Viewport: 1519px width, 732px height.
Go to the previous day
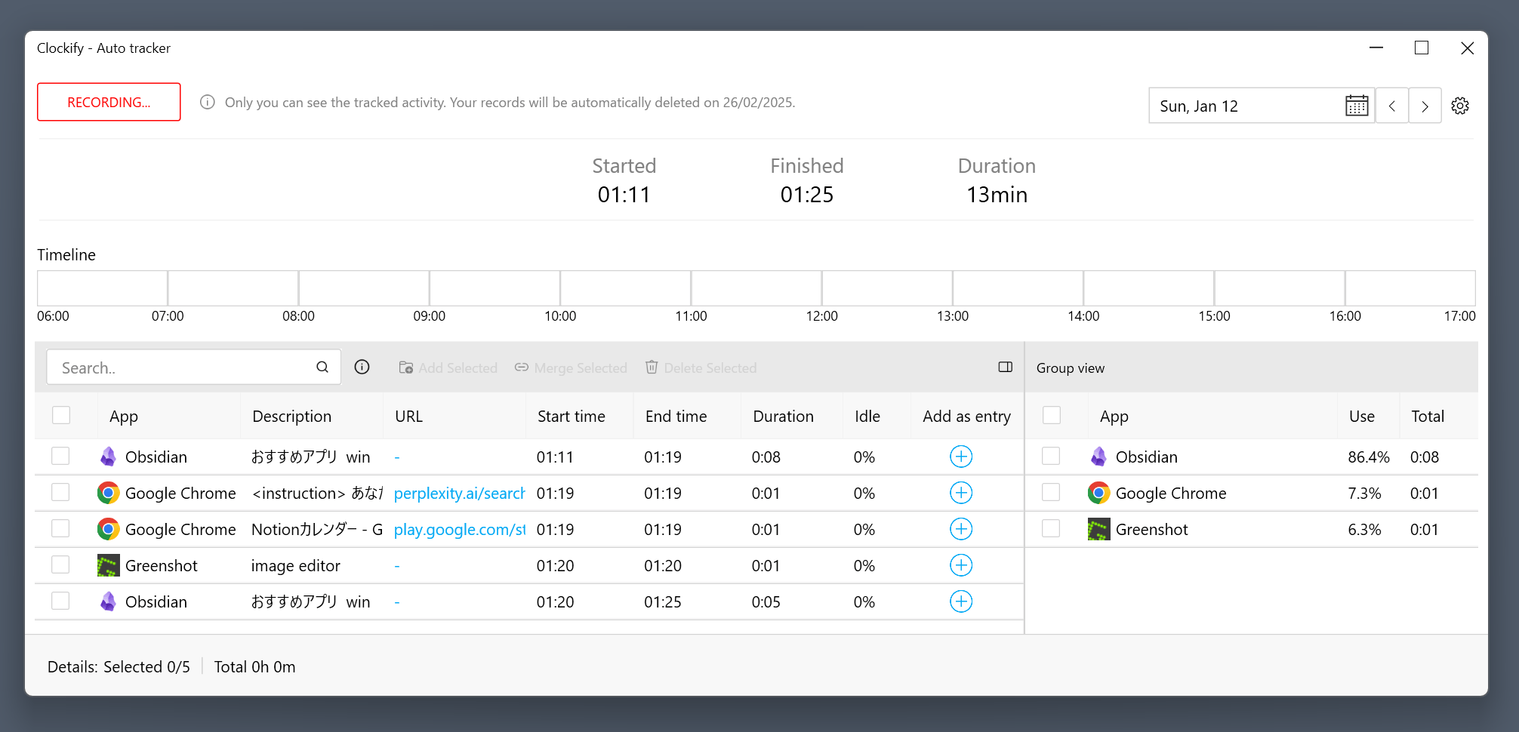click(1392, 106)
